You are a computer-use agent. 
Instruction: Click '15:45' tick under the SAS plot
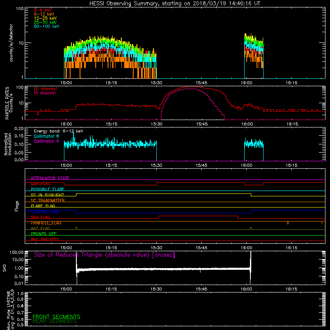(201, 289)
